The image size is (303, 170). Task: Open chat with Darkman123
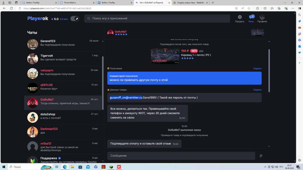point(63,132)
